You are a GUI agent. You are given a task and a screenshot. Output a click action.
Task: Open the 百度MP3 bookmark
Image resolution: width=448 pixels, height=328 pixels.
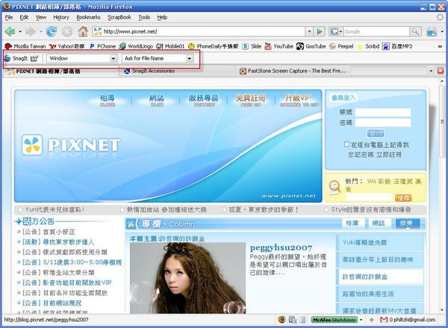[397, 46]
